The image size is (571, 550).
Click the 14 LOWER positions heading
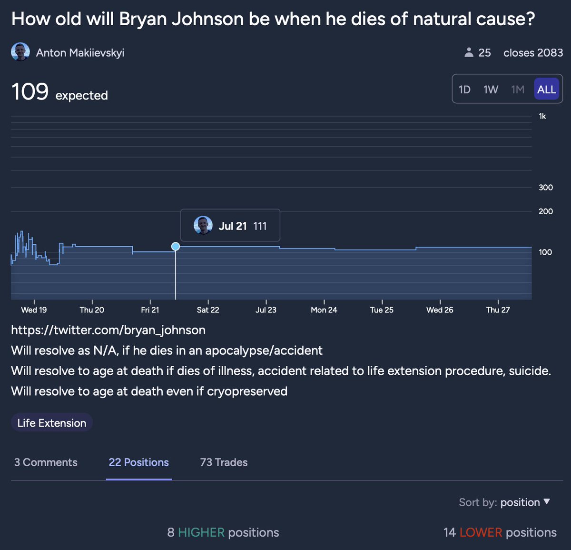(500, 532)
